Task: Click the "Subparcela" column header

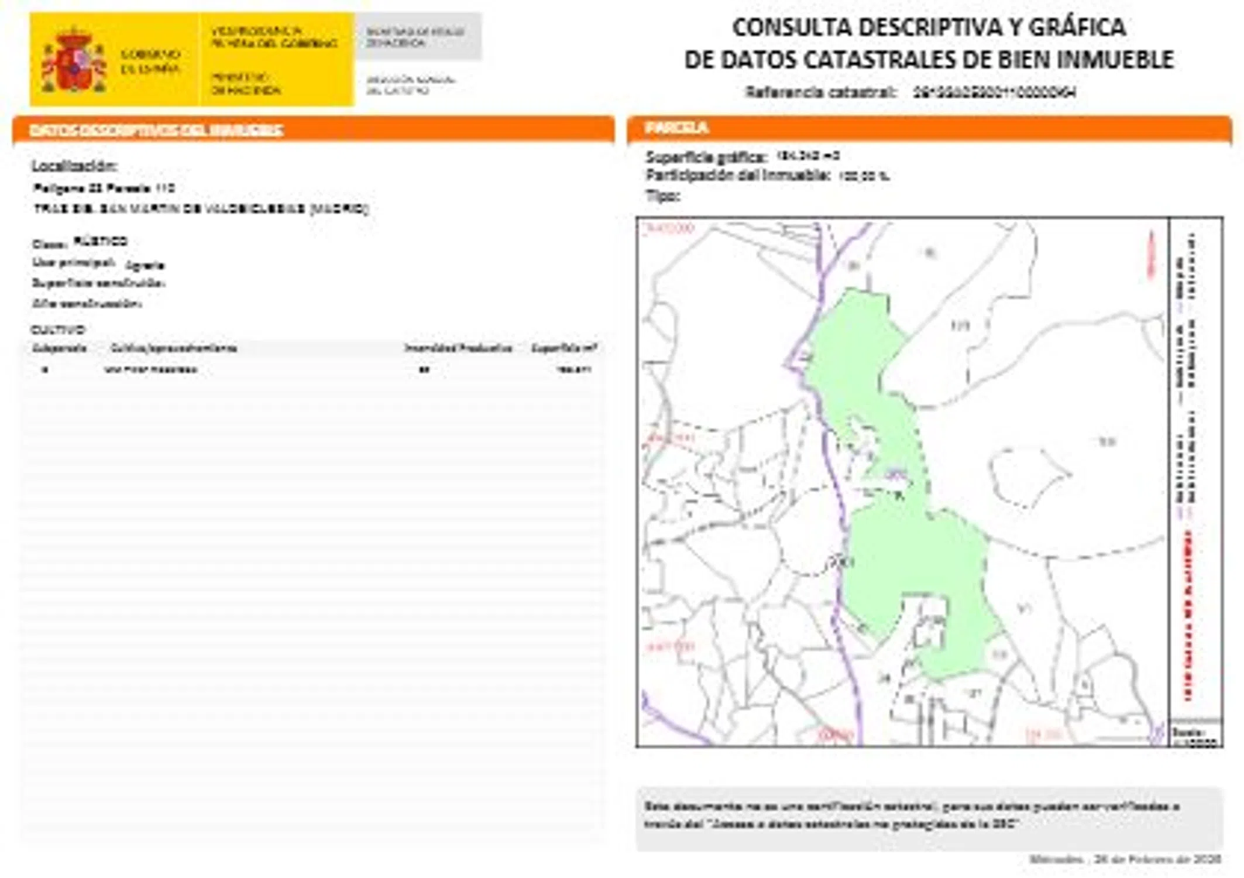Action: 59,348
